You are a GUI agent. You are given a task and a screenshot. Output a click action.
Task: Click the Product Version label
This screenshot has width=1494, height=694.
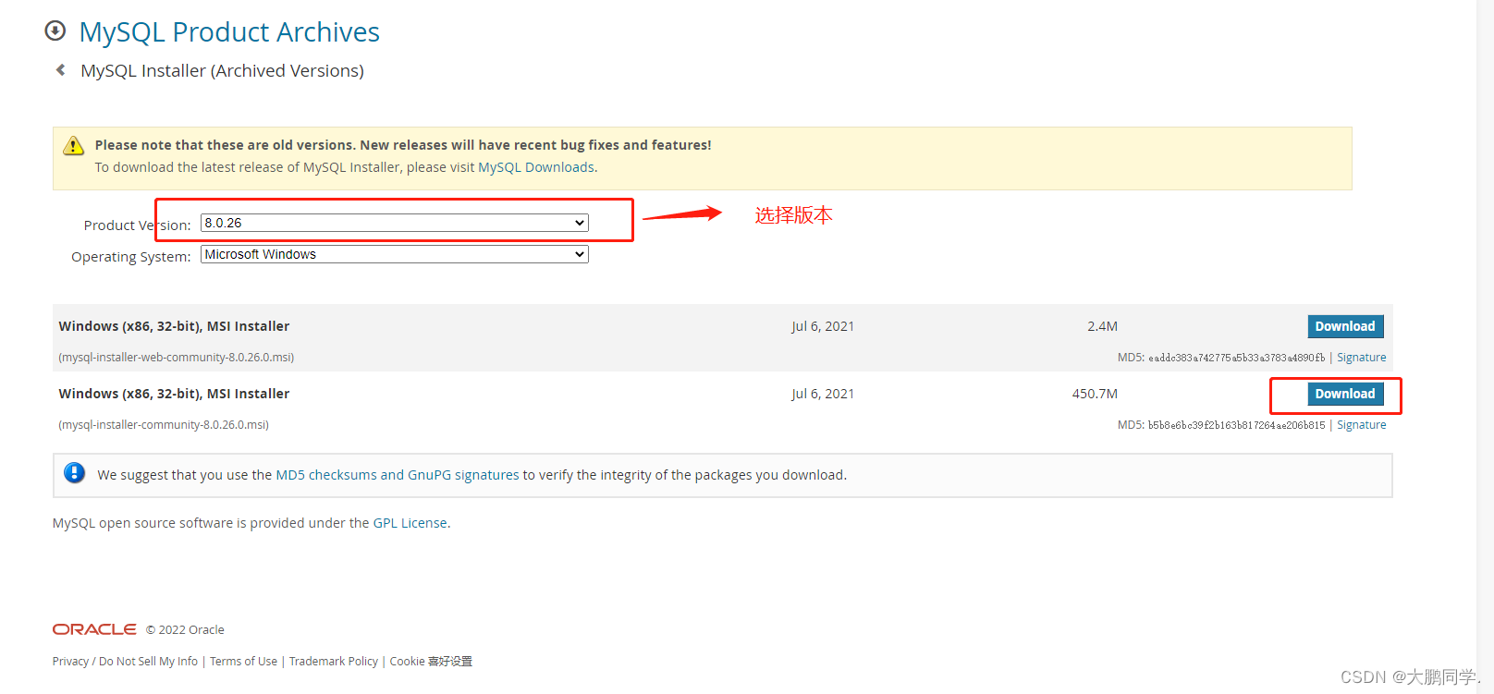point(137,225)
